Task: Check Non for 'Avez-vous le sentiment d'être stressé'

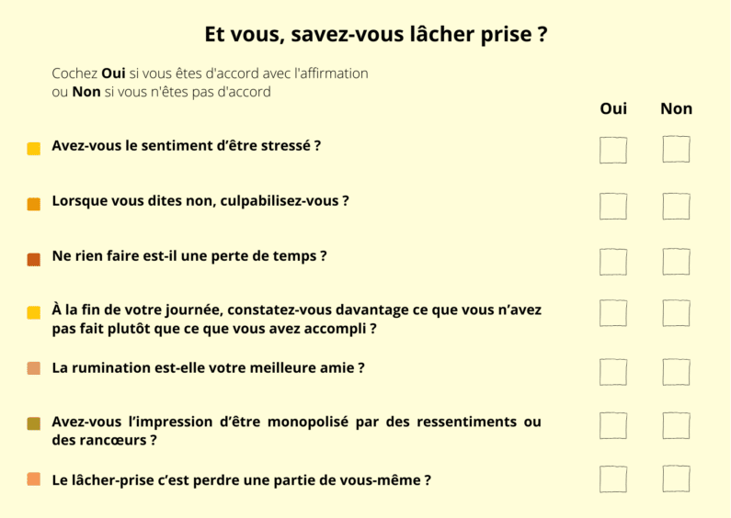Action: point(676,150)
